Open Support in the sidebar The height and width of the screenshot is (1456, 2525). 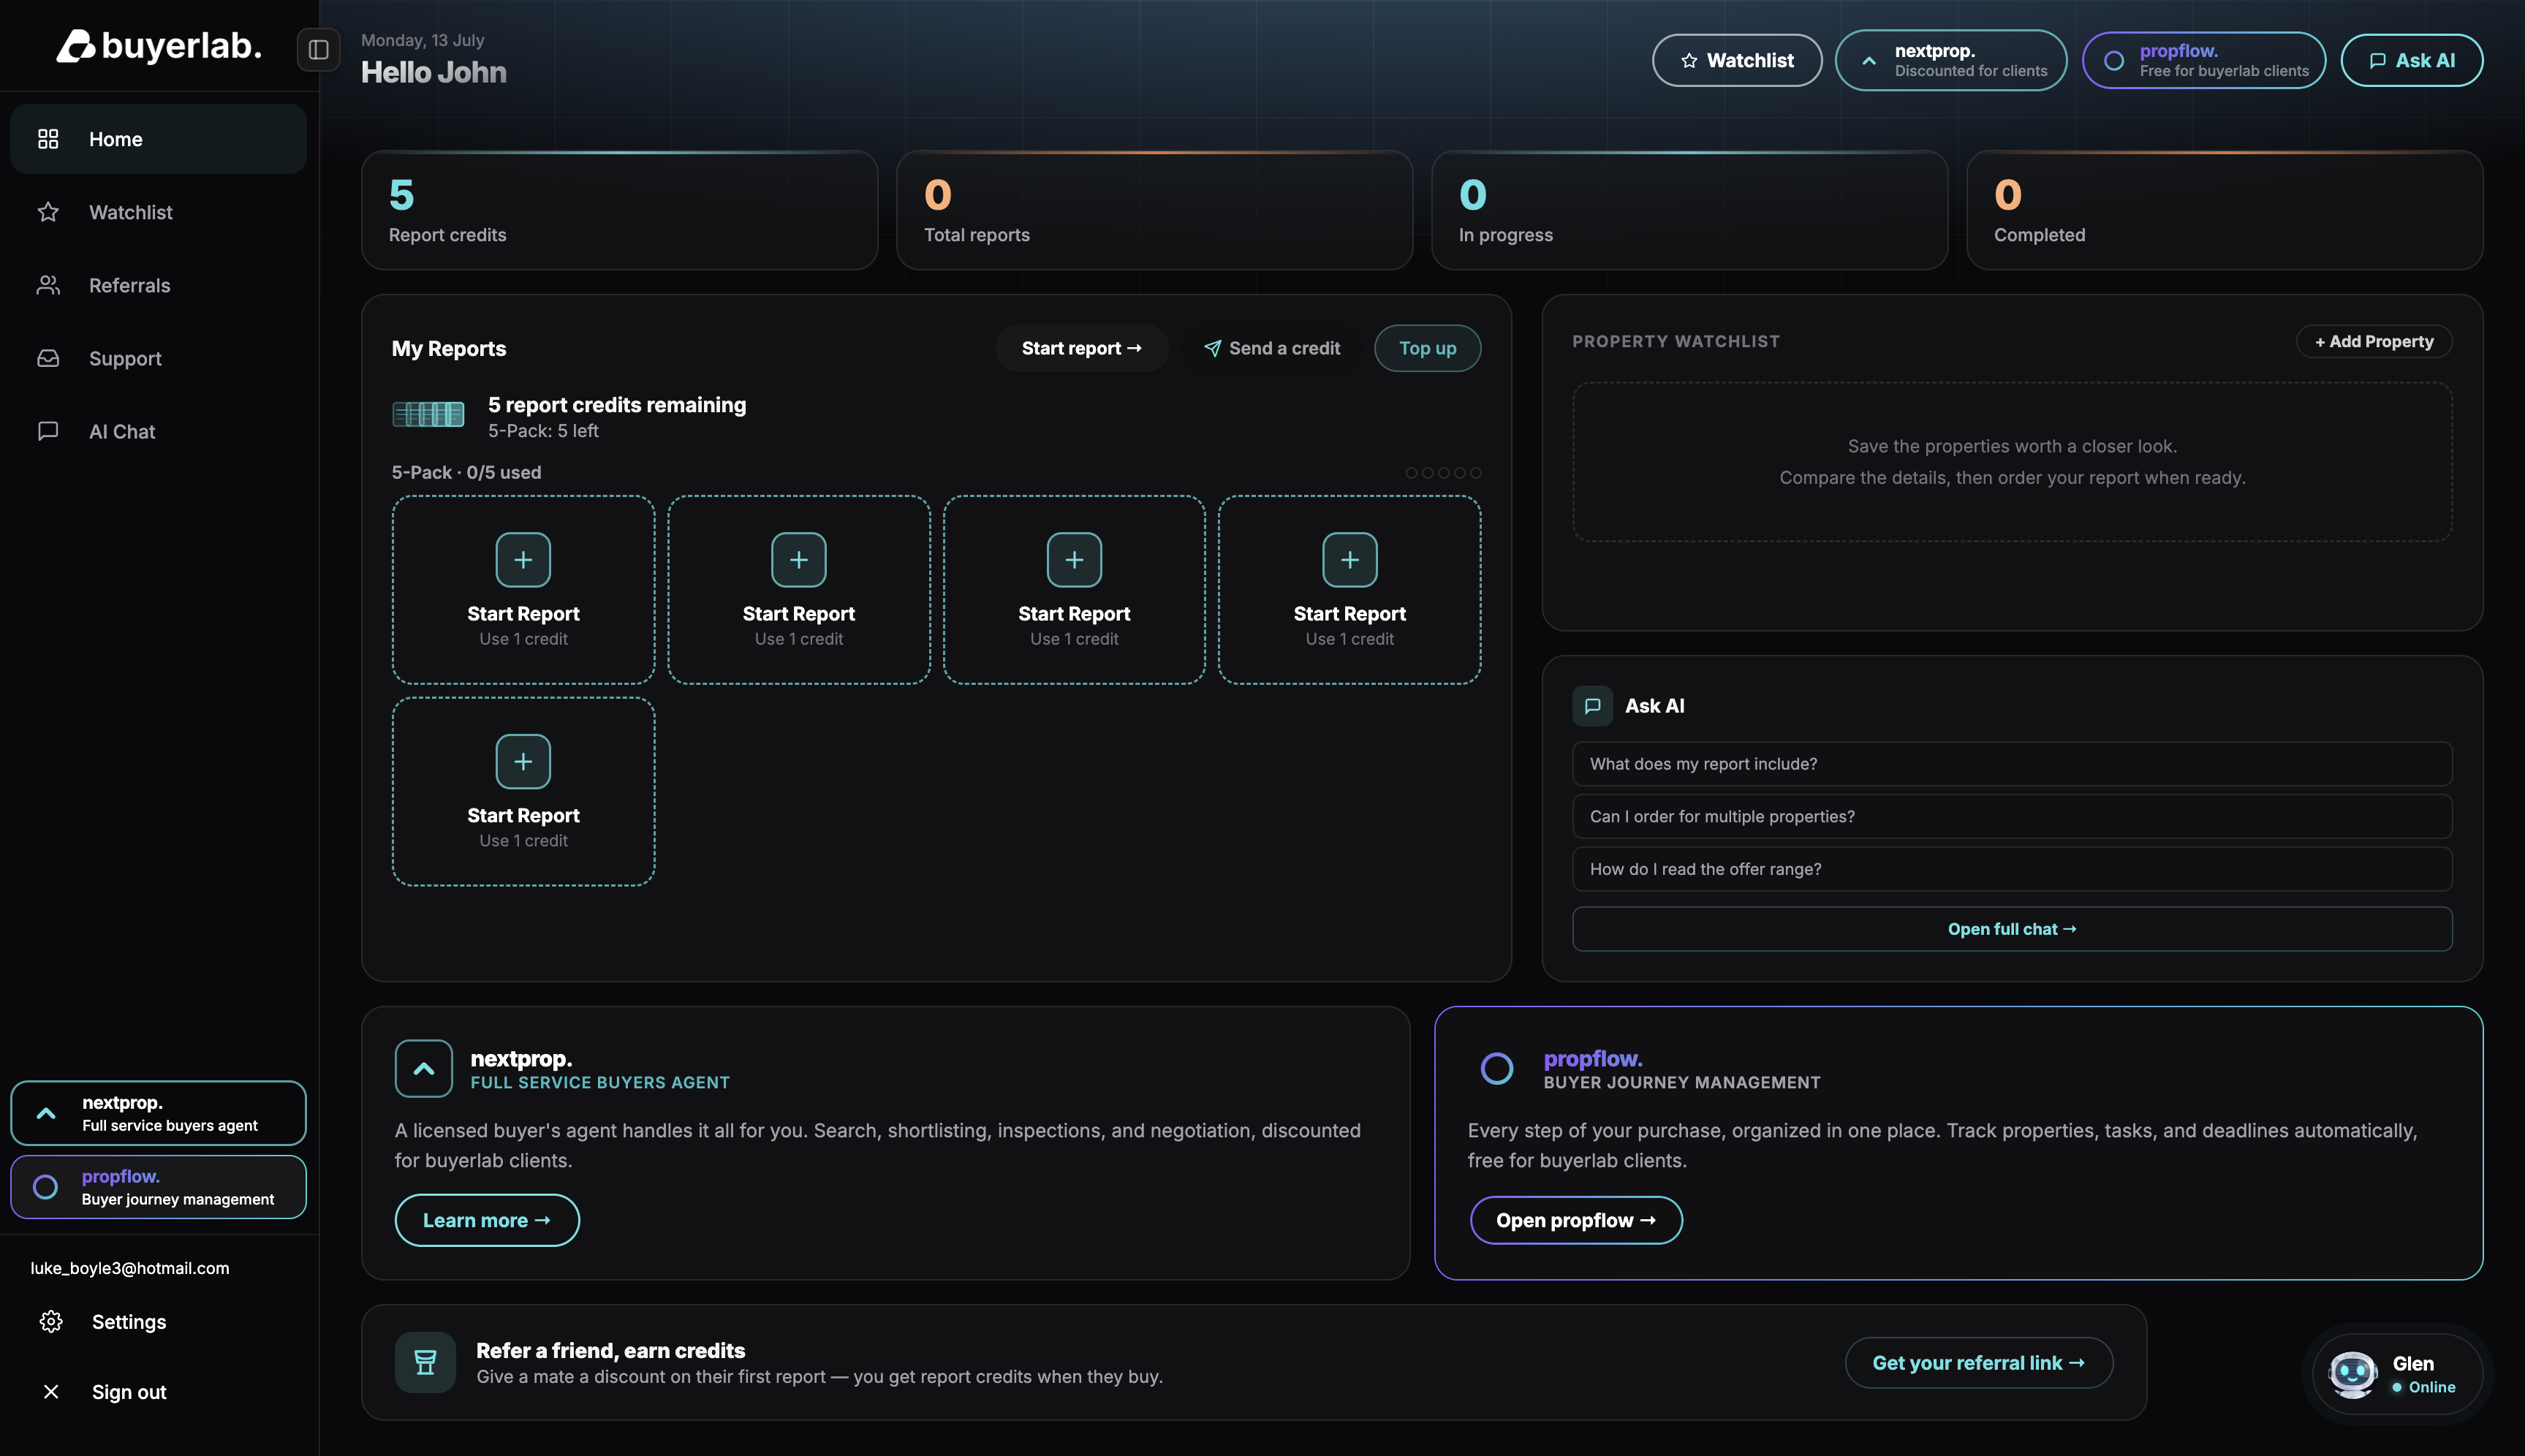coord(159,358)
